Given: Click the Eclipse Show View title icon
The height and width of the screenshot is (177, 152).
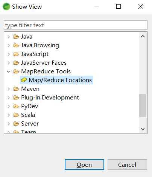Looking at the screenshot, I should point(6,6).
